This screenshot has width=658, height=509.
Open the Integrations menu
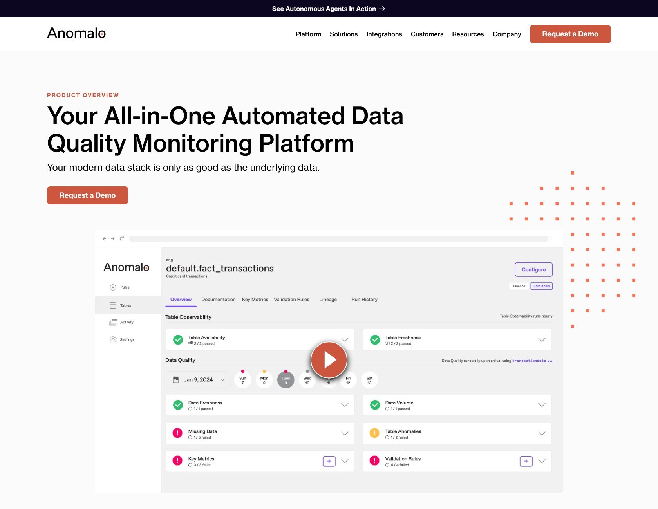[x=384, y=34]
